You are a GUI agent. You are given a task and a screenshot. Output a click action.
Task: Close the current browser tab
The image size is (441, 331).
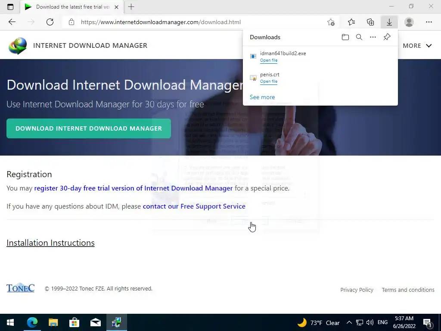point(116,7)
